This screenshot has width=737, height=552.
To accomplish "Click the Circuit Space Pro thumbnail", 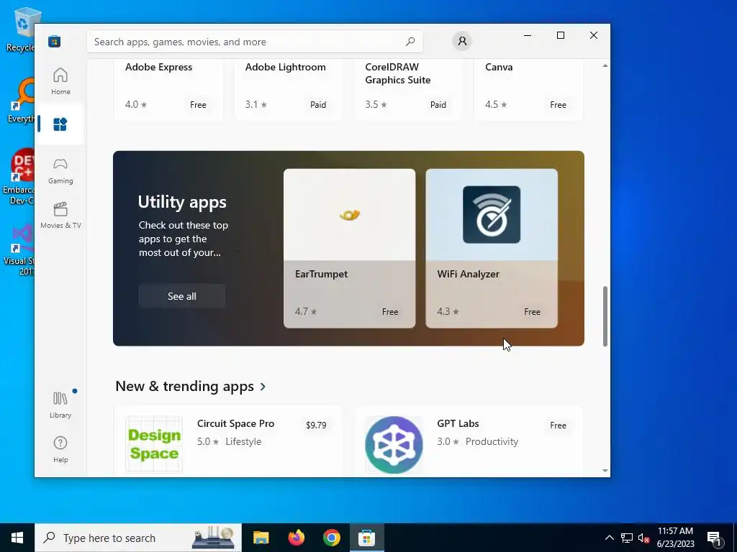I will [x=154, y=444].
